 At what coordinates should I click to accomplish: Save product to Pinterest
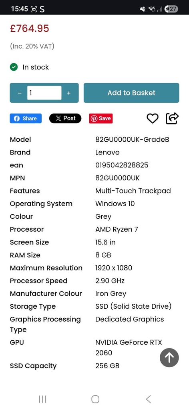point(101,118)
